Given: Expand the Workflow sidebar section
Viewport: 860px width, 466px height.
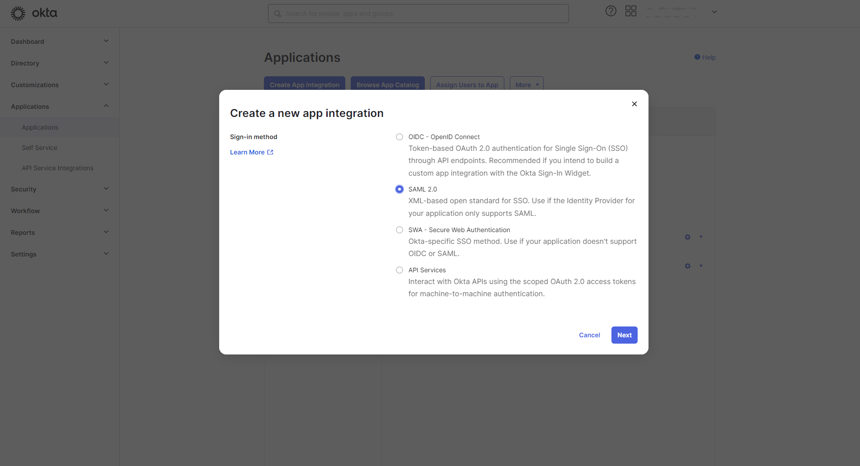Looking at the screenshot, I should pyautogui.click(x=106, y=210).
